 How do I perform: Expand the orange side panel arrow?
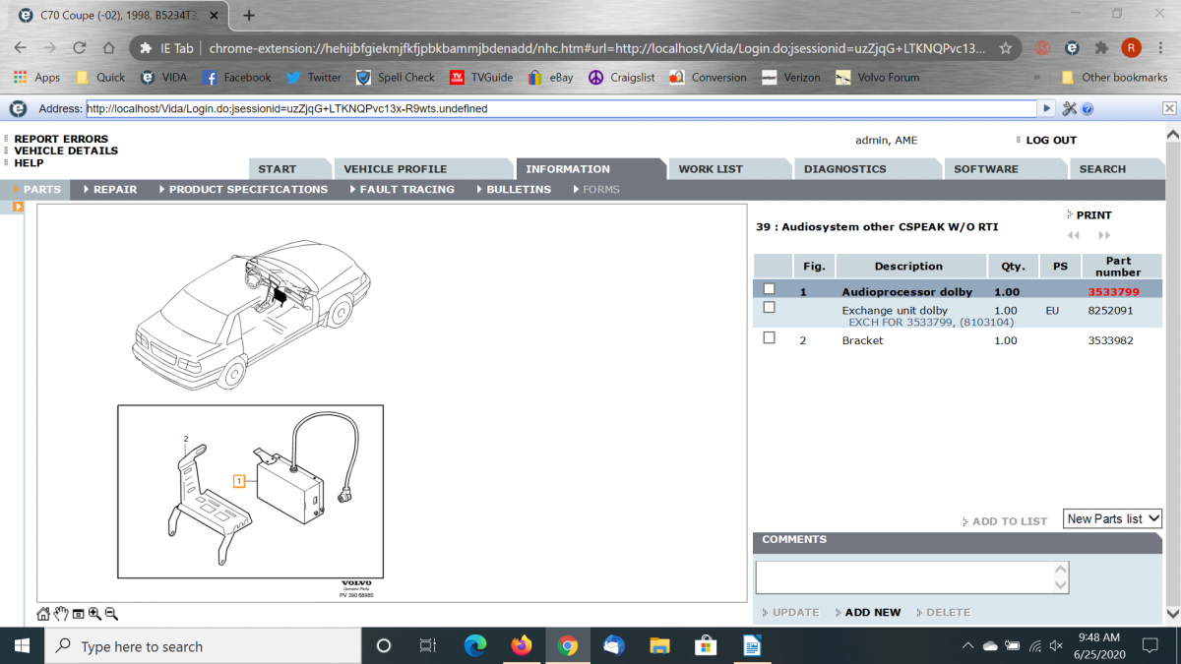[18, 207]
